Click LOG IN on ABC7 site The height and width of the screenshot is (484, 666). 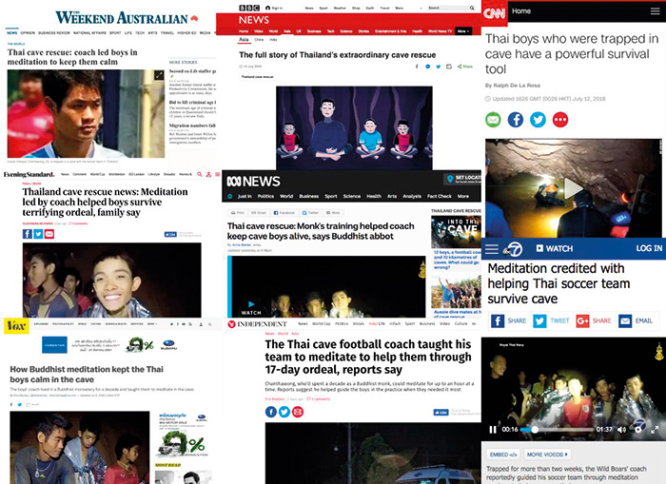pos(649,248)
